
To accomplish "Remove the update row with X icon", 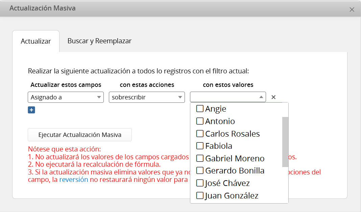I will coord(273,97).
